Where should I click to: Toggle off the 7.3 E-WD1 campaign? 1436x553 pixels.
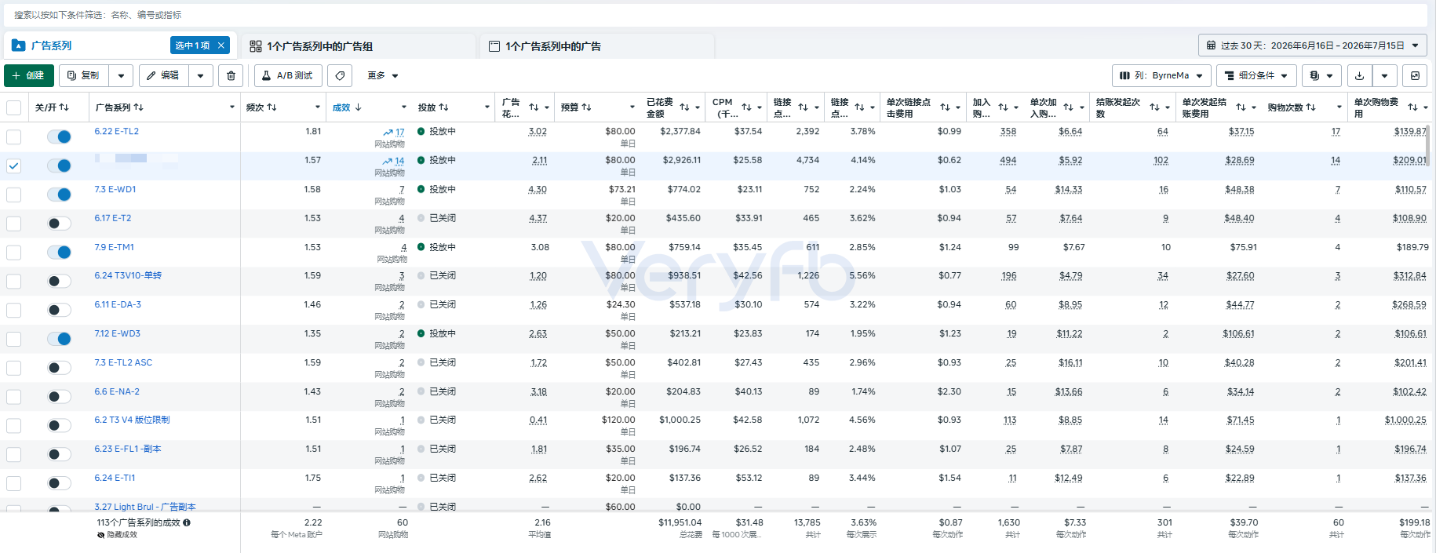[59, 195]
